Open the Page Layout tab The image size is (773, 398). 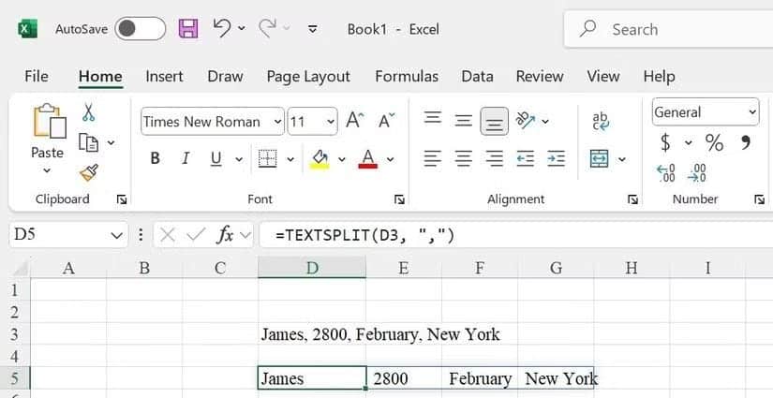[307, 77]
